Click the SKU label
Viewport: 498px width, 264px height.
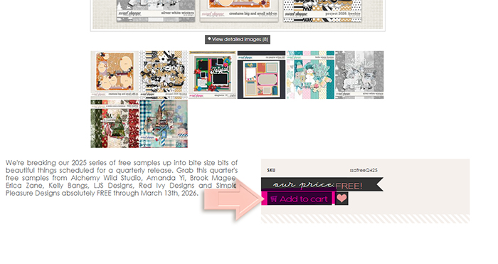pos(271,170)
